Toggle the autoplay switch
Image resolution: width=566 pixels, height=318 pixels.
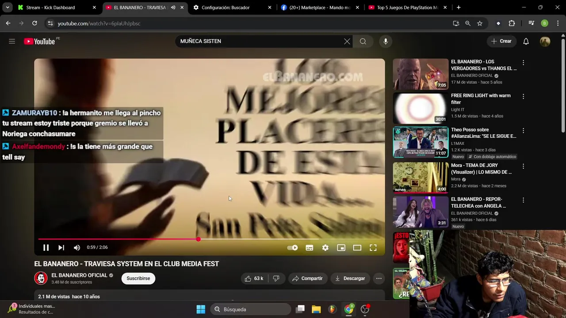click(293, 248)
